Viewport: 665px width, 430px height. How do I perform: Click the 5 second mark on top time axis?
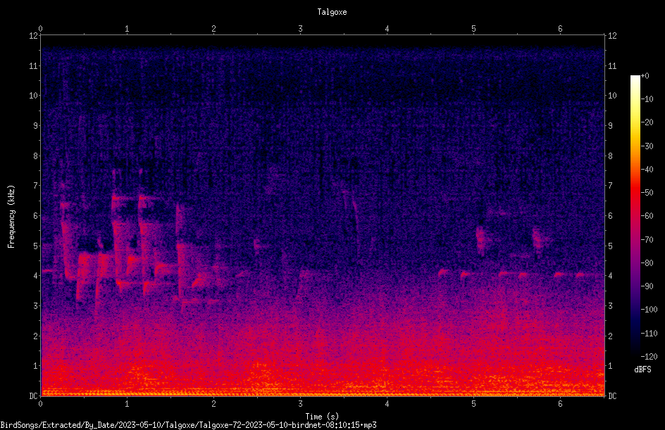(x=473, y=29)
